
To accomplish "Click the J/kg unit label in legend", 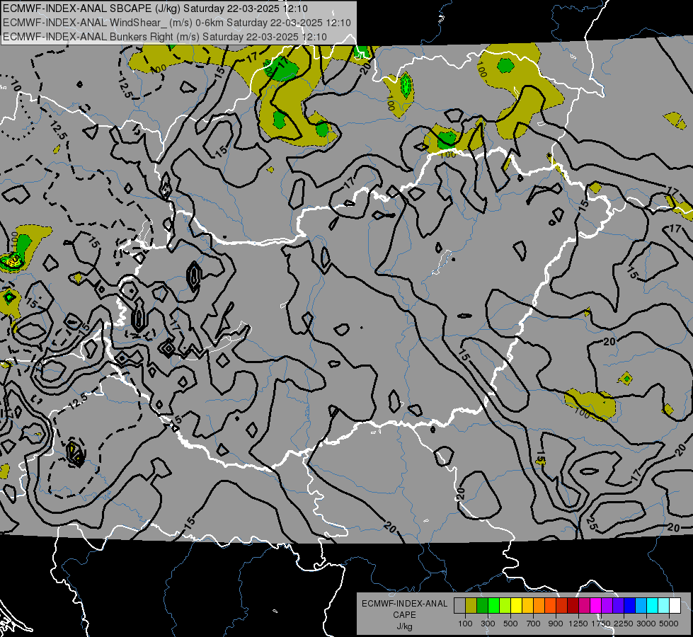I will [404, 626].
